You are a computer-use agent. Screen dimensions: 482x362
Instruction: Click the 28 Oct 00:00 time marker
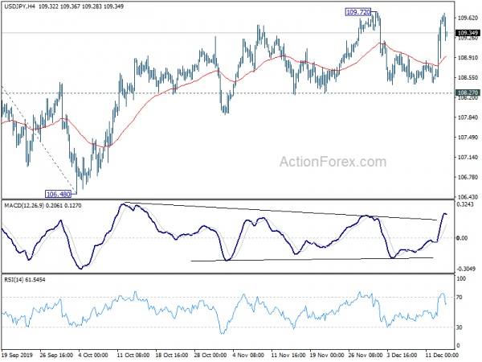(210, 355)
